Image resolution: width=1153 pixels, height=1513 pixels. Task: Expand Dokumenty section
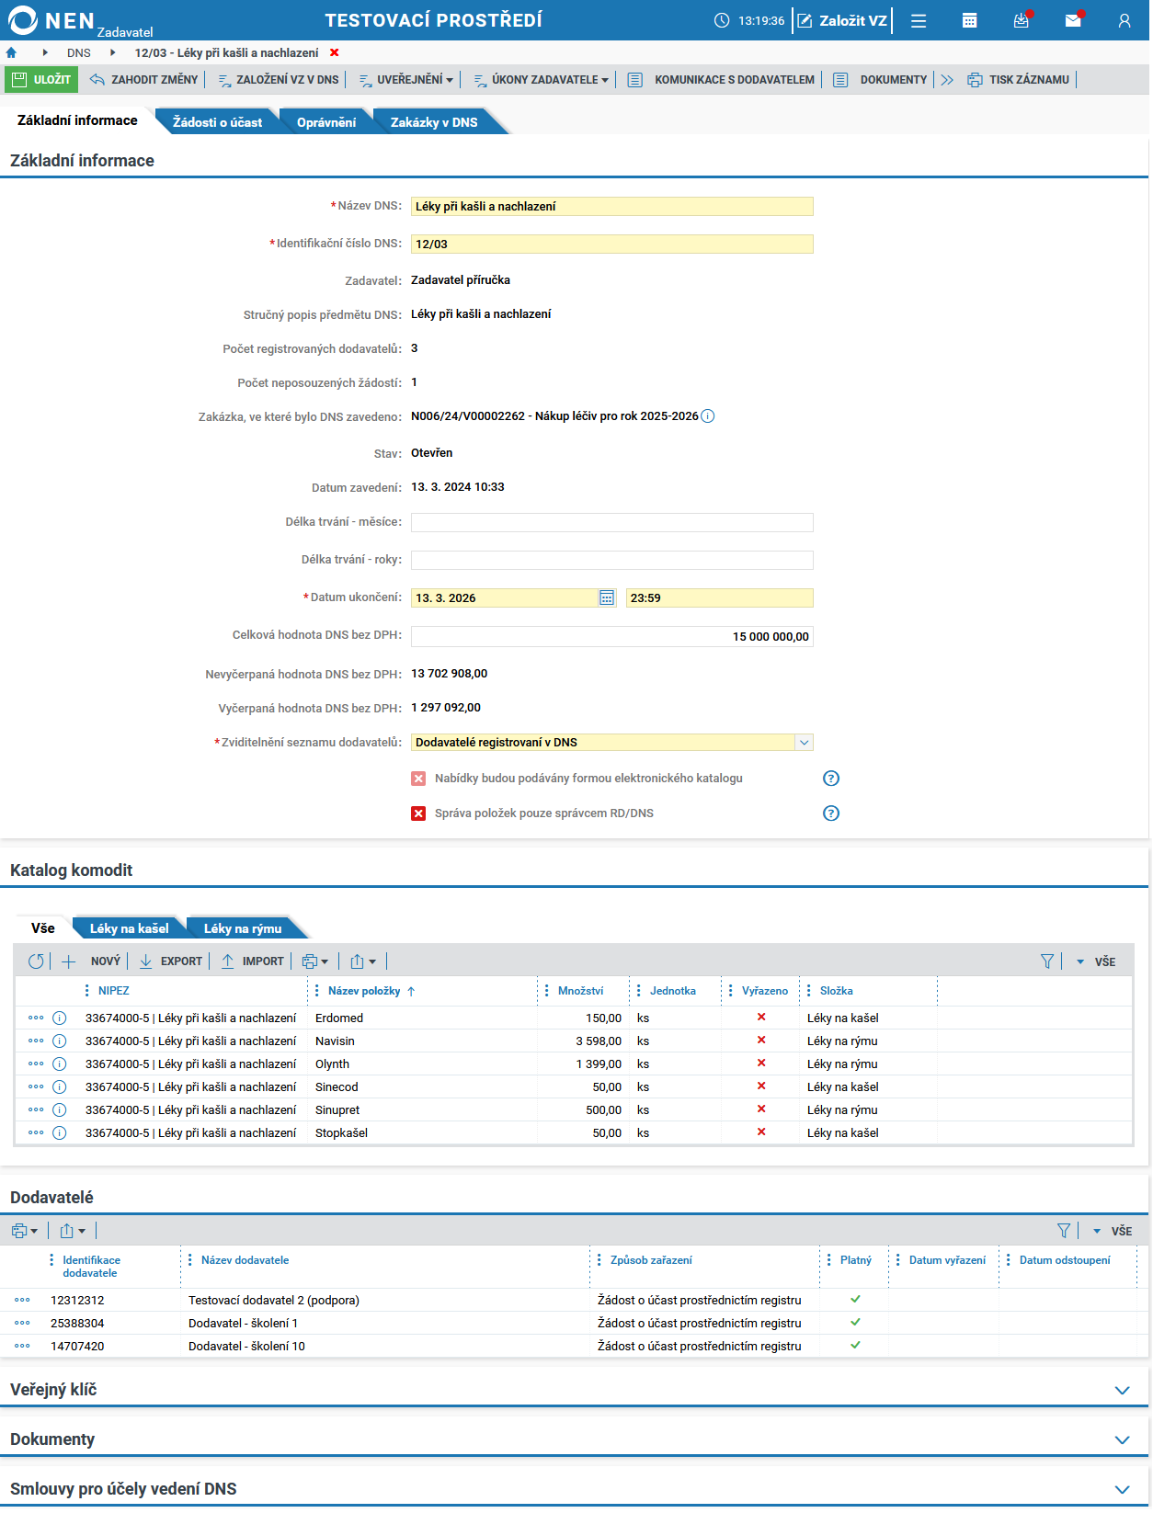(1123, 1439)
